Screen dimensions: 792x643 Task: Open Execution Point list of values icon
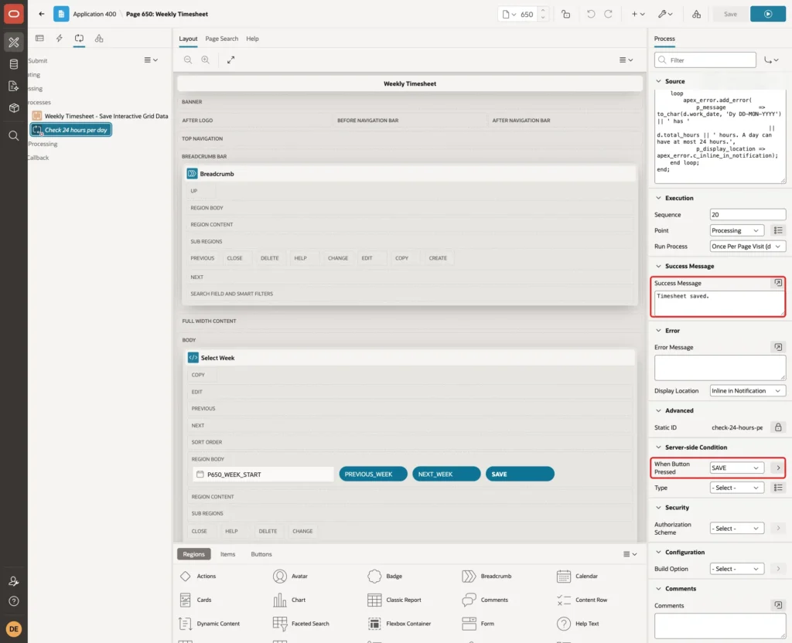[778, 230]
